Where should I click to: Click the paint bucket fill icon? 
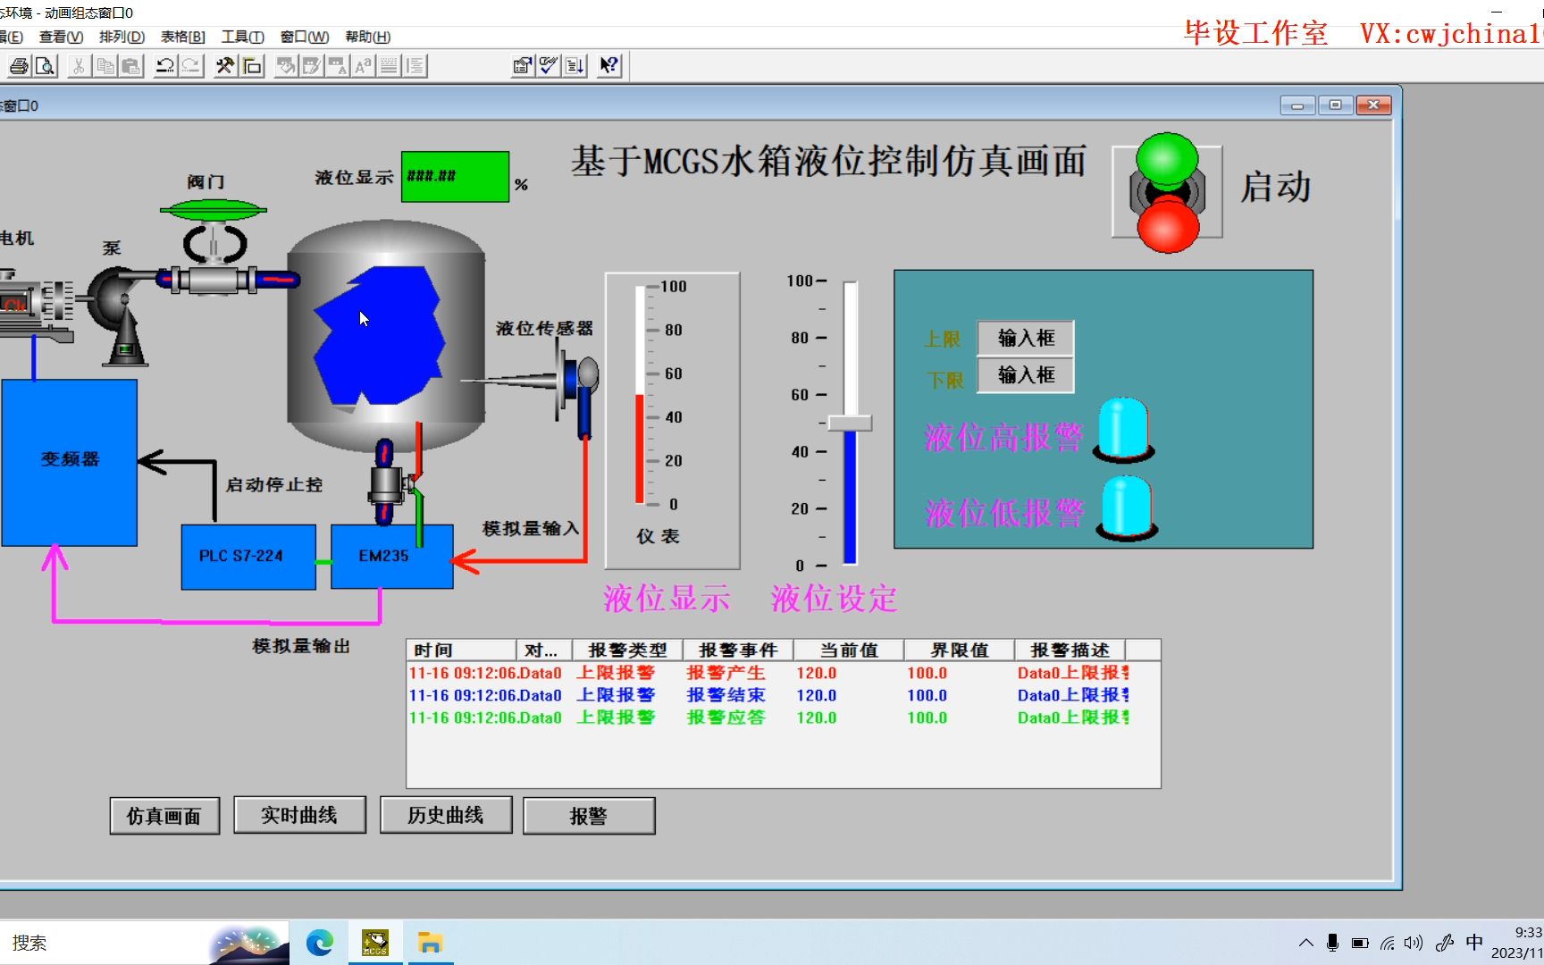pyautogui.click(x=286, y=66)
